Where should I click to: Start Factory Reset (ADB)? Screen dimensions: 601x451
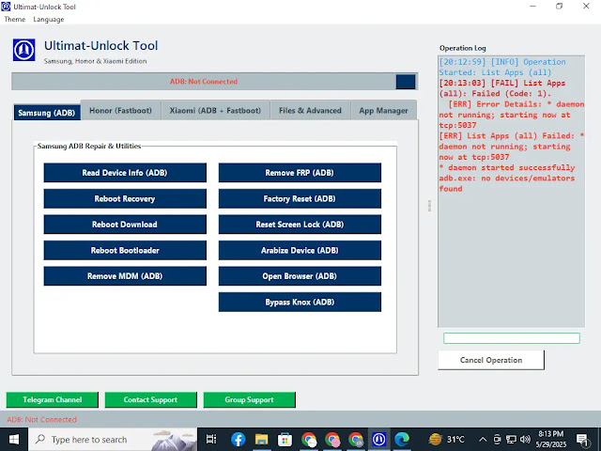click(300, 198)
